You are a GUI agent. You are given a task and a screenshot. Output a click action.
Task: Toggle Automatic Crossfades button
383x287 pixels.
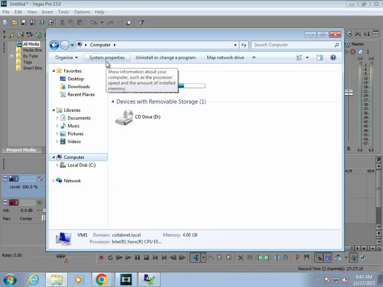coord(328,257)
